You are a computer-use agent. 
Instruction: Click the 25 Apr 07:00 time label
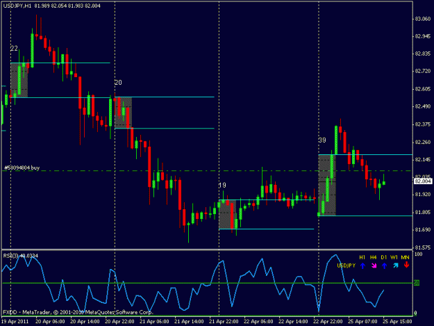[x=362, y=322]
